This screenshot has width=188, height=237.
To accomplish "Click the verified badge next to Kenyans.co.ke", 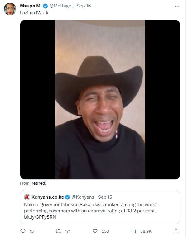I will coord(68,197).
